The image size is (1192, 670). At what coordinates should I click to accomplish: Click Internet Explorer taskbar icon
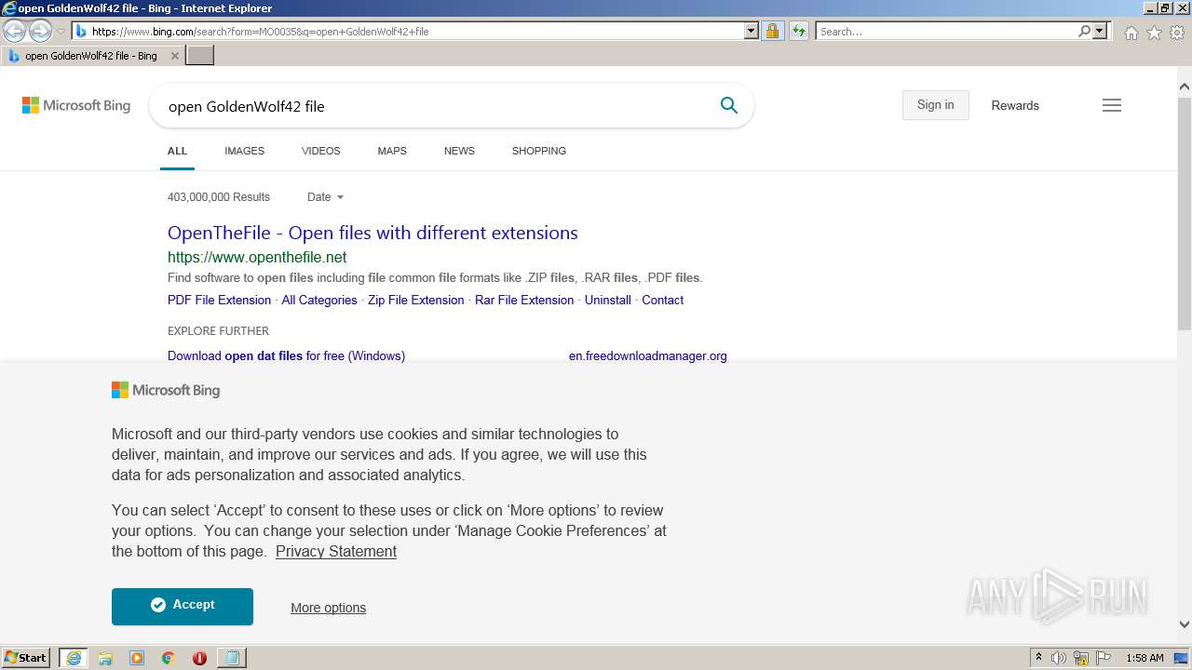pos(74,658)
